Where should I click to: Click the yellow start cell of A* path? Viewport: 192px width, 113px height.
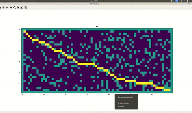click(24, 32)
